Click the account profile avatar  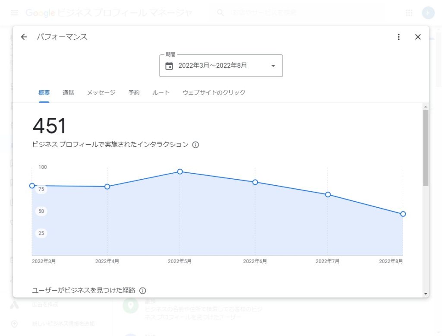(428, 13)
